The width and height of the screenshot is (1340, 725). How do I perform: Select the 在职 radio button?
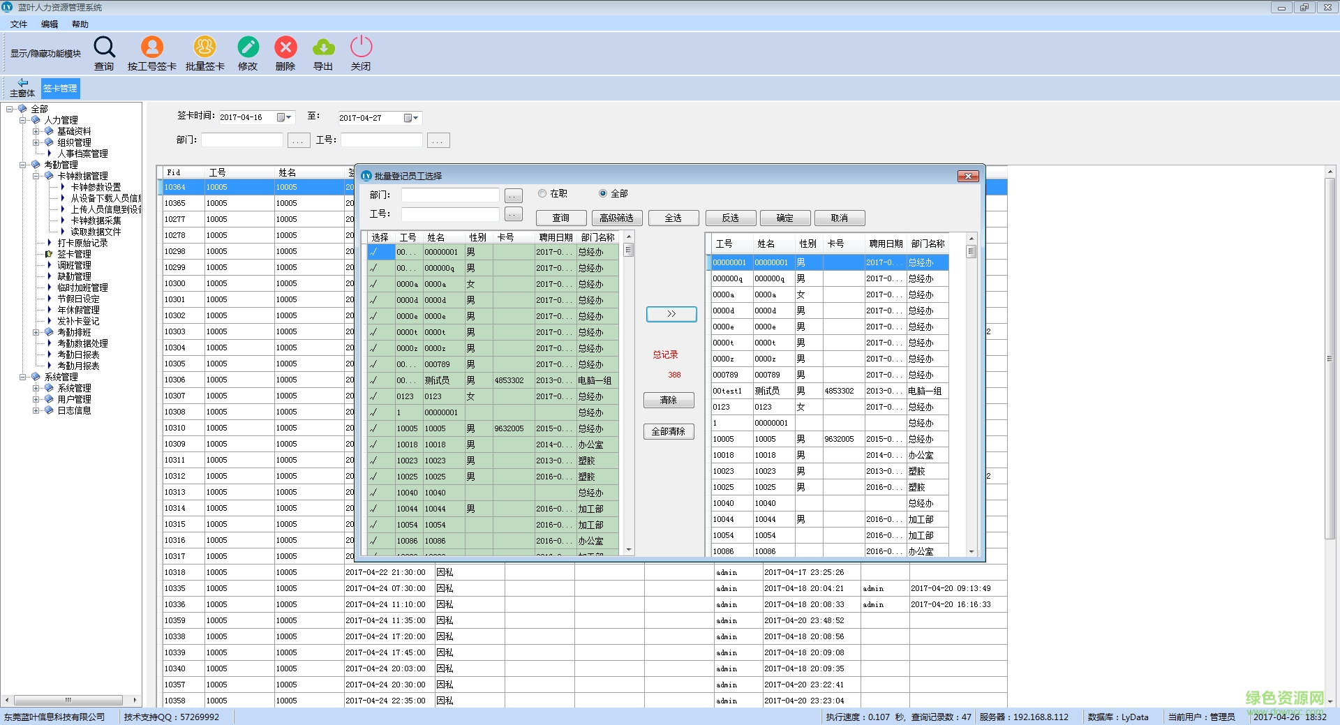coord(542,193)
